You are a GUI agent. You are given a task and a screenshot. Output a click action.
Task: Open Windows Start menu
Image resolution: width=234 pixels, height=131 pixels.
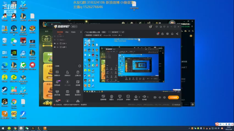point(3,128)
